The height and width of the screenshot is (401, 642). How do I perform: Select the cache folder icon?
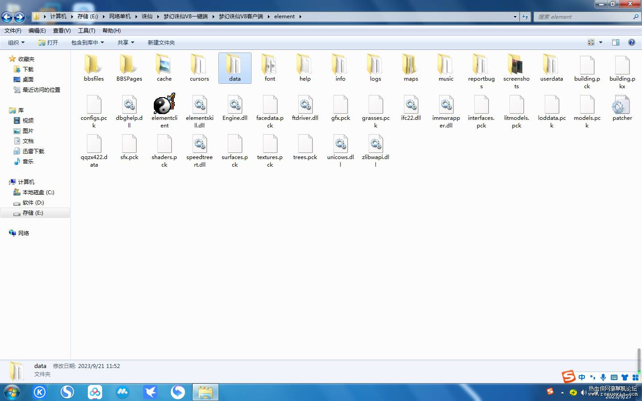click(164, 65)
